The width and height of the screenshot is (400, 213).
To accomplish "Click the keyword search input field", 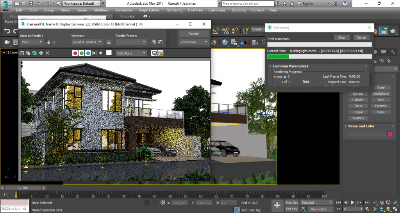I will tap(247, 4).
